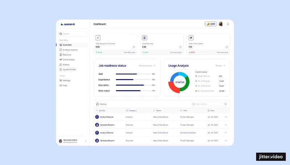Sort by the Role column header
290x165 pixels.
[184, 111]
